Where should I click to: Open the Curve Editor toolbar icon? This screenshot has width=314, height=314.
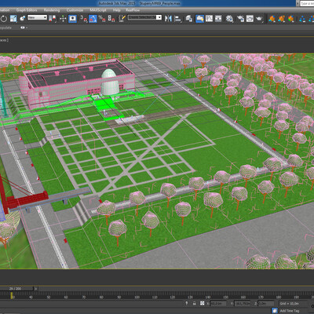209,19
